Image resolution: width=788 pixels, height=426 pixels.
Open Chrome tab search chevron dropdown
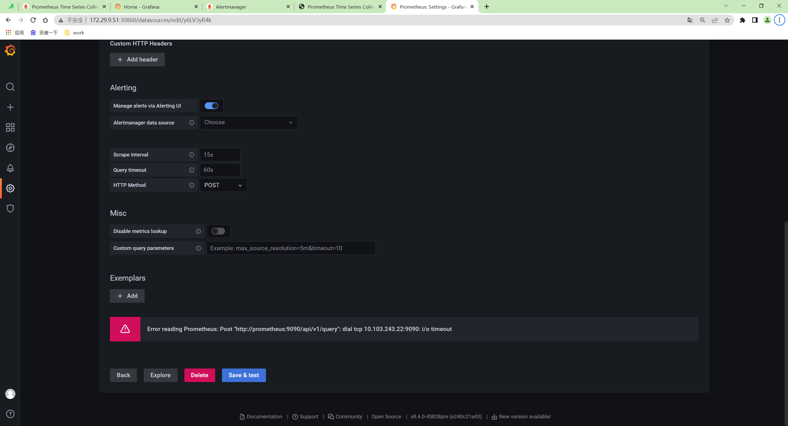tap(726, 6)
